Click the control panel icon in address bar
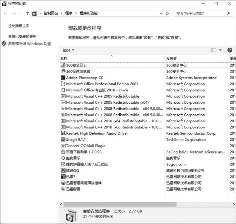Screen dimensions: 236x224 click(x=35, y=13)
